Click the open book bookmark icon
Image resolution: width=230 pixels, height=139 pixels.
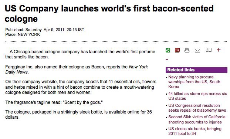pos(209,50)
